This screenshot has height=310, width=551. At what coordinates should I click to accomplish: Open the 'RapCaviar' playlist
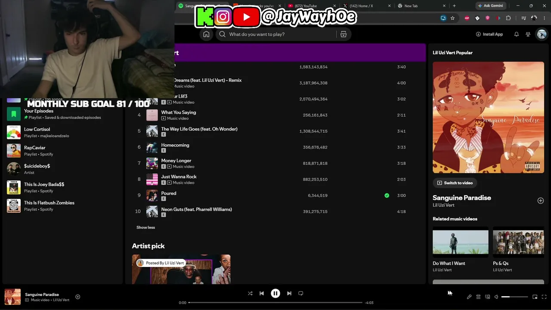(x=63, y=151)
